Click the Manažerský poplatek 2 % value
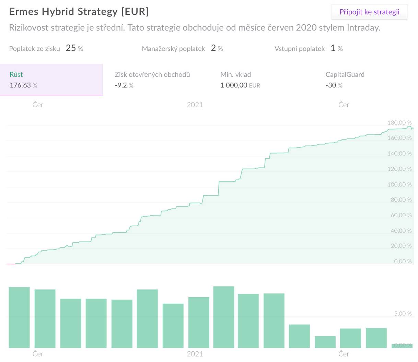 pos(217,48)
